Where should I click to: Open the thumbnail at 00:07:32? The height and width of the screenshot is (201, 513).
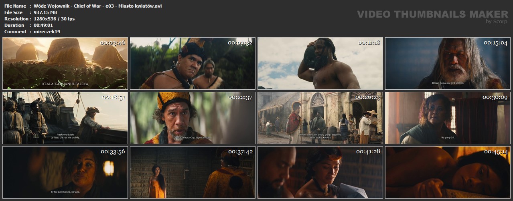click(x=193, y=63)
